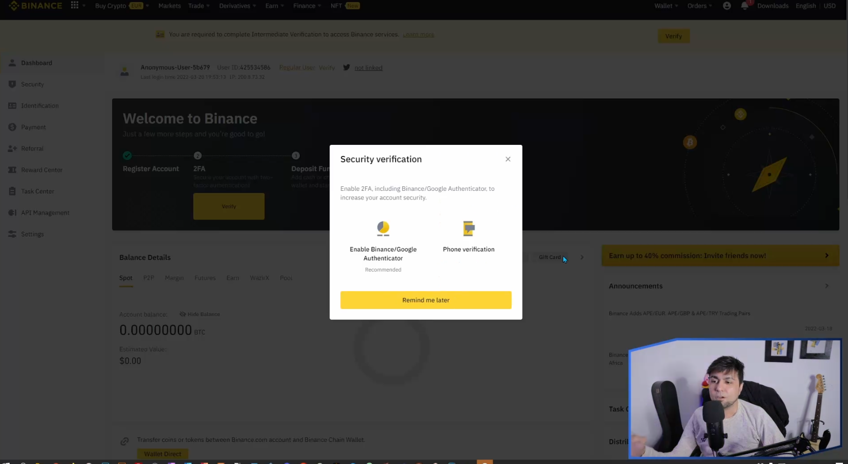Select the Margin balance tab
The image size is (848, 464).
point(174,278)
